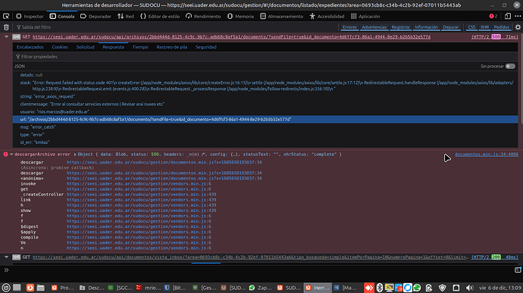
Task: Collapse the vista_inbox GET request
Action: [6, 257]
